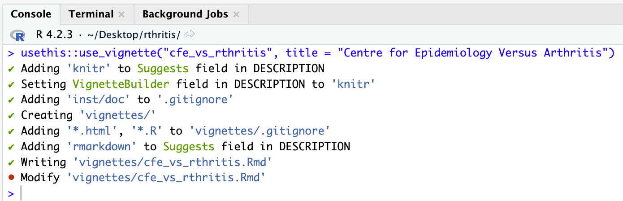Click the 'rmarkdown' package name text
The height and width of the screenshot is (201, 623).
coord(104,146)
